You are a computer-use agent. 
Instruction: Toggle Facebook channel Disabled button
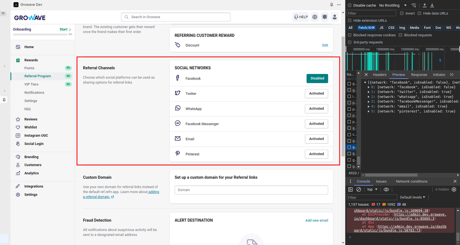pos(317,78)
